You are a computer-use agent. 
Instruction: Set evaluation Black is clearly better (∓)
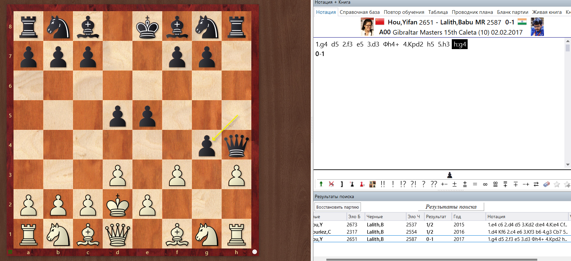point(516,184)
